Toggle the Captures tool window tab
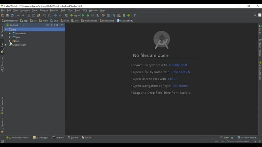The height and width of the screenshot is (147, 262). [x=2, y=31]
